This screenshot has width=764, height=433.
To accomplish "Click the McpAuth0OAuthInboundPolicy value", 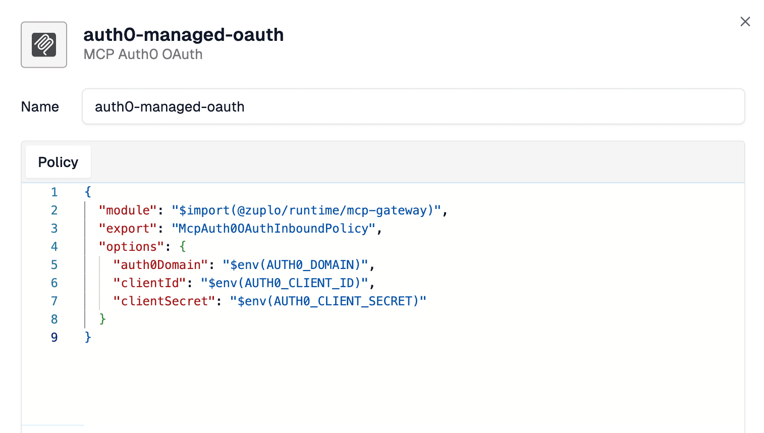I will tap(274, 229).
